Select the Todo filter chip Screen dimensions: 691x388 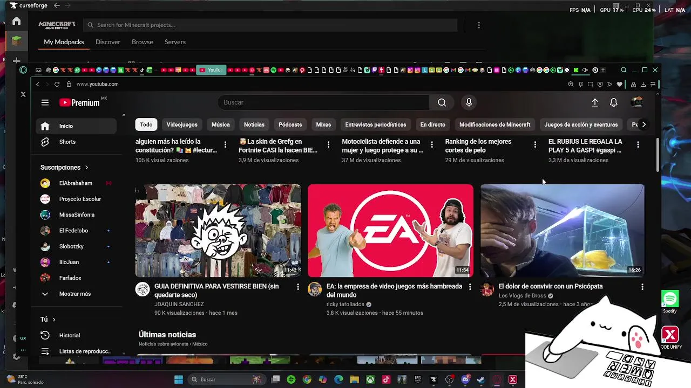tap(146, 124)
